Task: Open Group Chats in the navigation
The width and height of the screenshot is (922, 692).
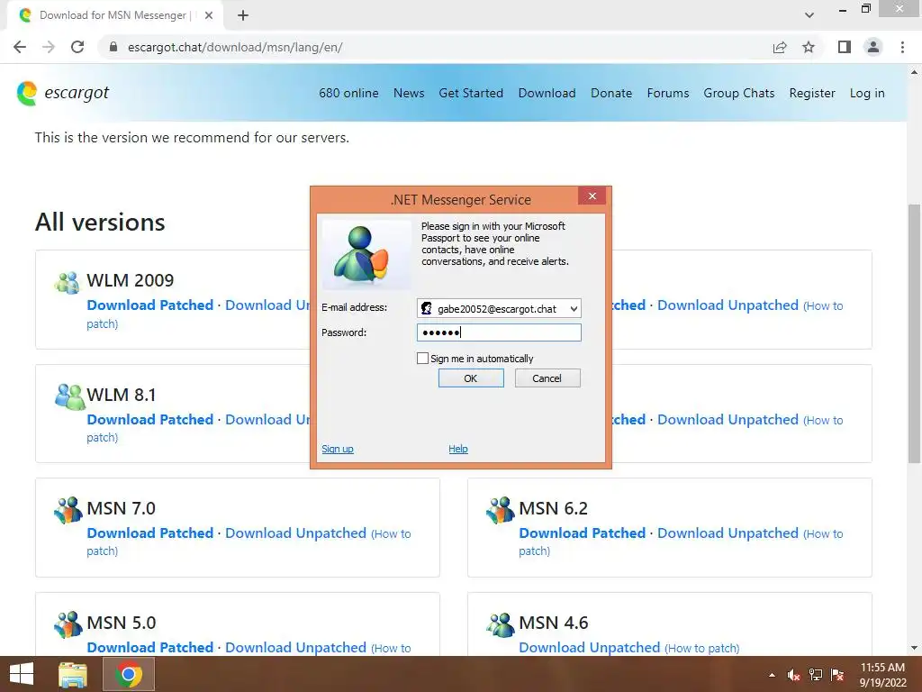Action: 739,93
